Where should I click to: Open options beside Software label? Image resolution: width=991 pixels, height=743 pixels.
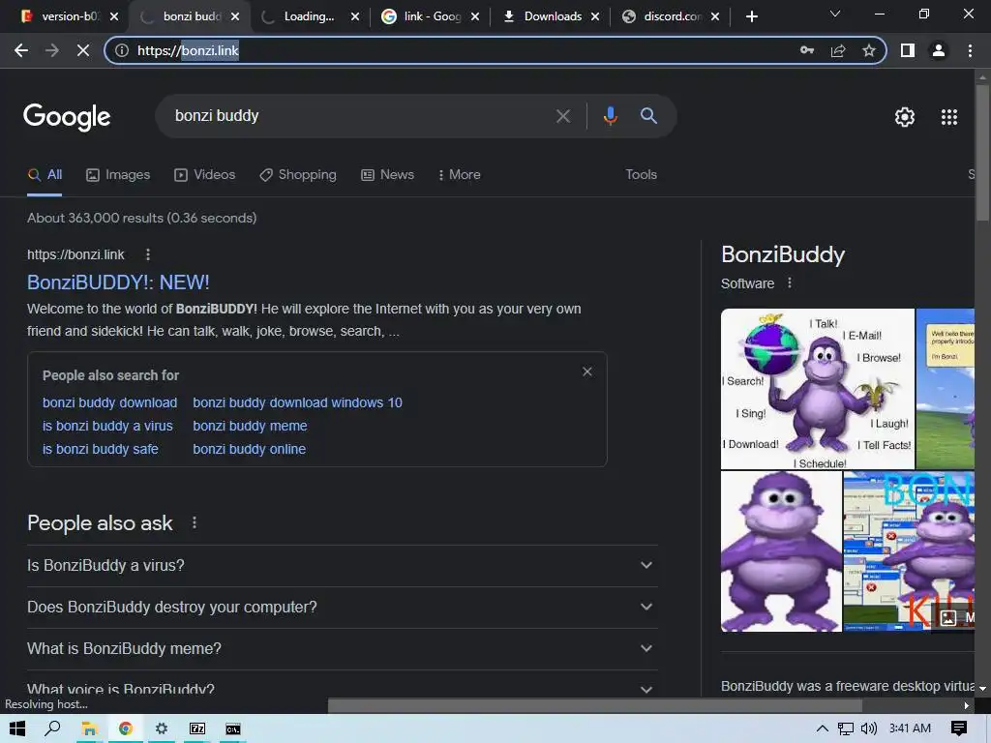tap(790, 283)
